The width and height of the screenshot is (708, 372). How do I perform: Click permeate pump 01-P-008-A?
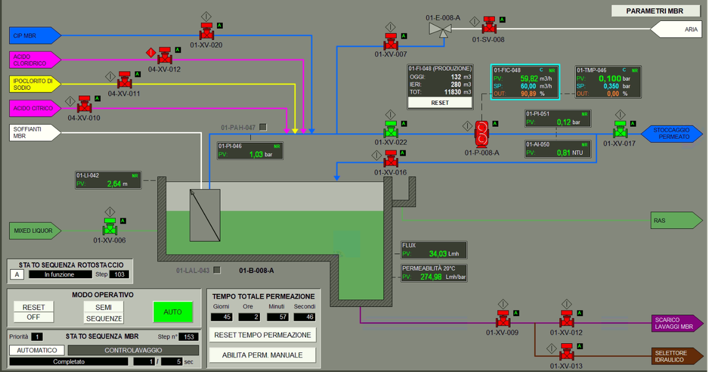point(482,134)
